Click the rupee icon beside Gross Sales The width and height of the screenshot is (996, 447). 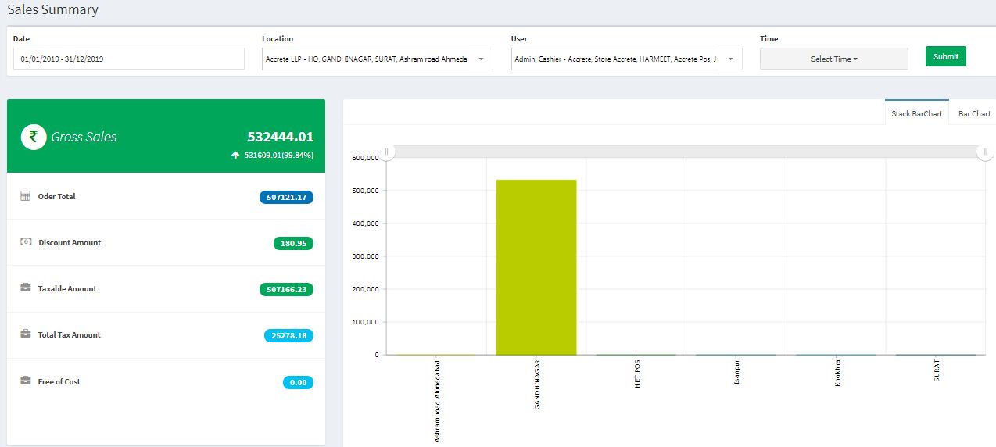click(34, 138)
